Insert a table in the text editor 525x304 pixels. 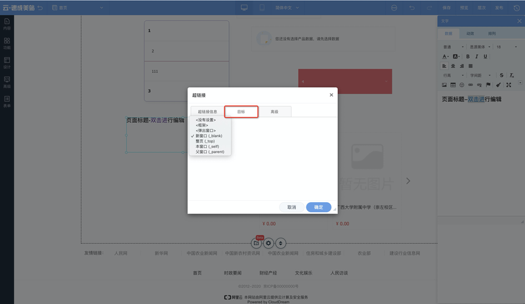[453, 85]
